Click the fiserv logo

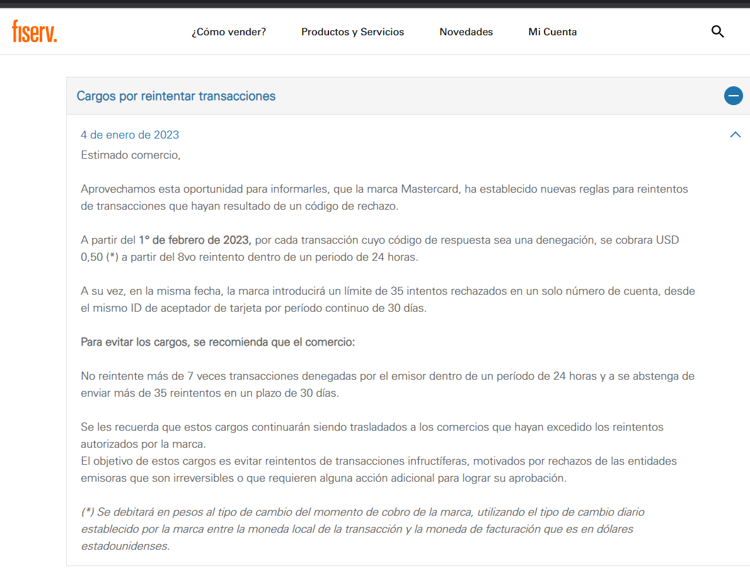pos(35,31)
